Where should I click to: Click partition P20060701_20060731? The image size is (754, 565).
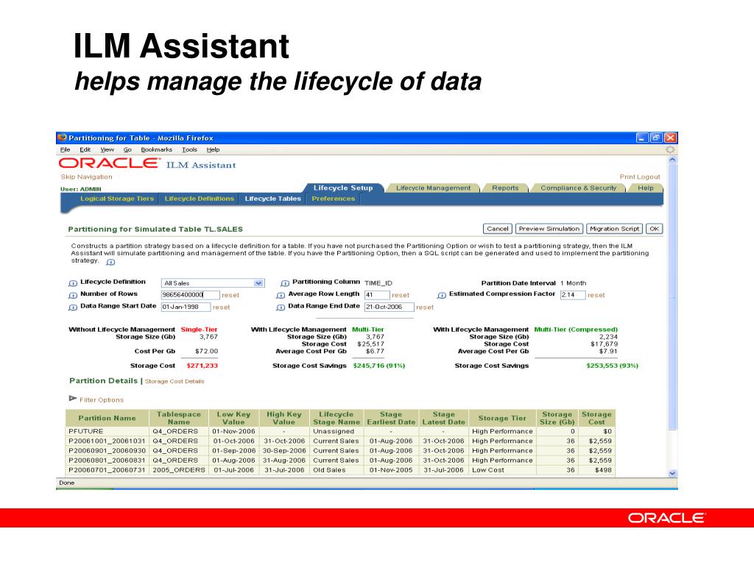click(x=107, y=470)
